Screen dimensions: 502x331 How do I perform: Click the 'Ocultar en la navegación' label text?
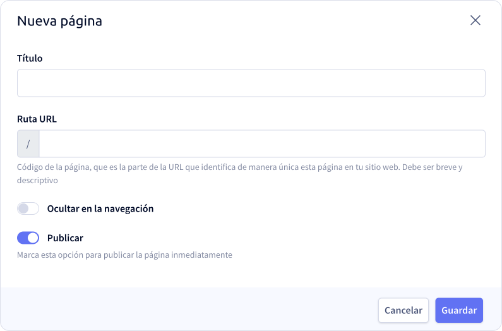click(100, 209)
